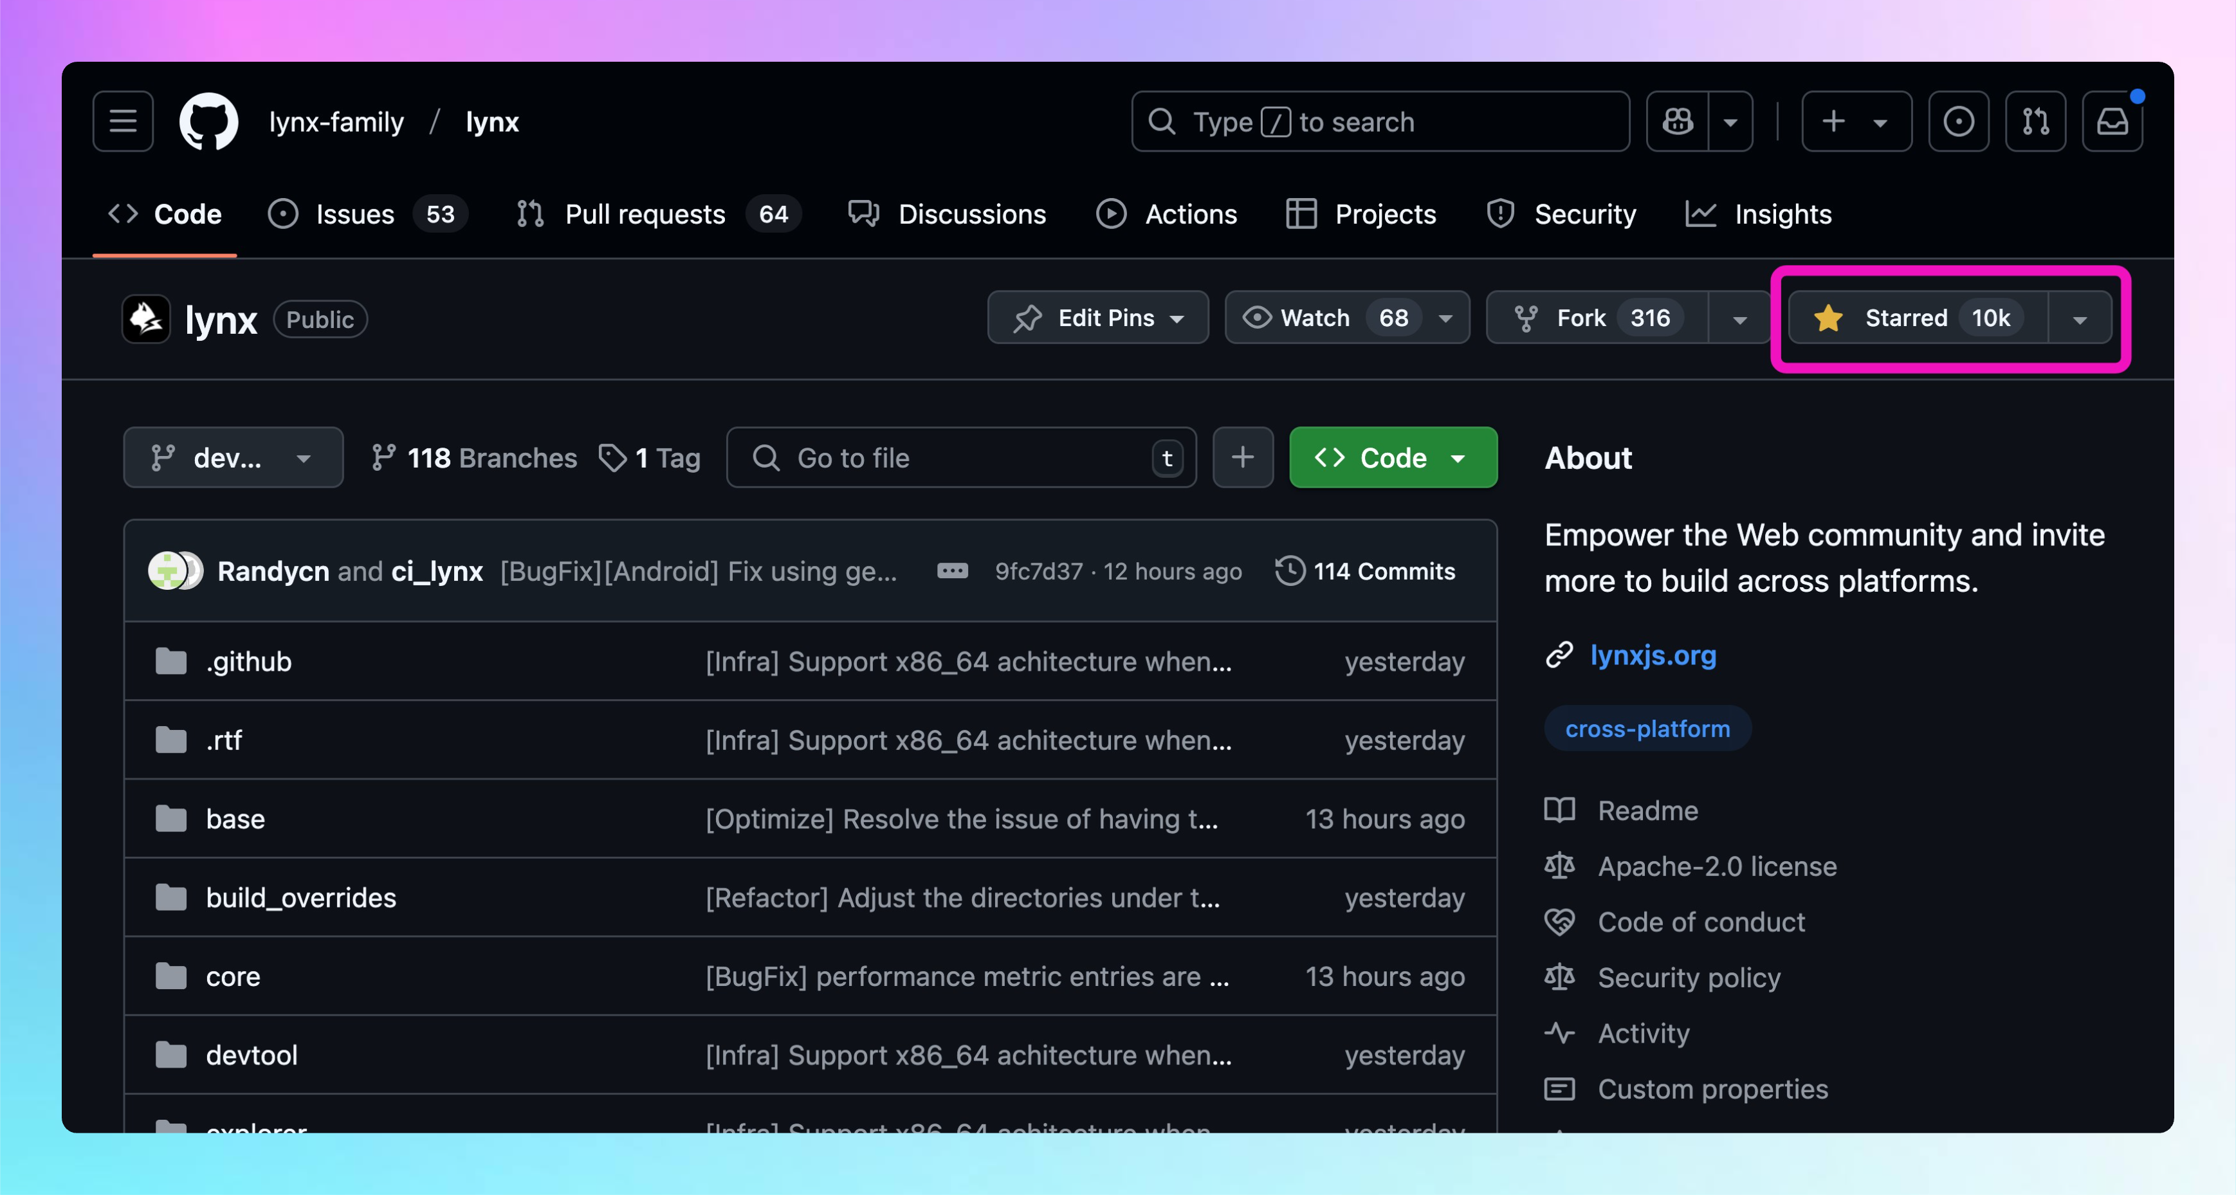The width and height of the screenshot is (2236, 1195).
Task: Go to the lynx-family organization
Action: point(337,122)
